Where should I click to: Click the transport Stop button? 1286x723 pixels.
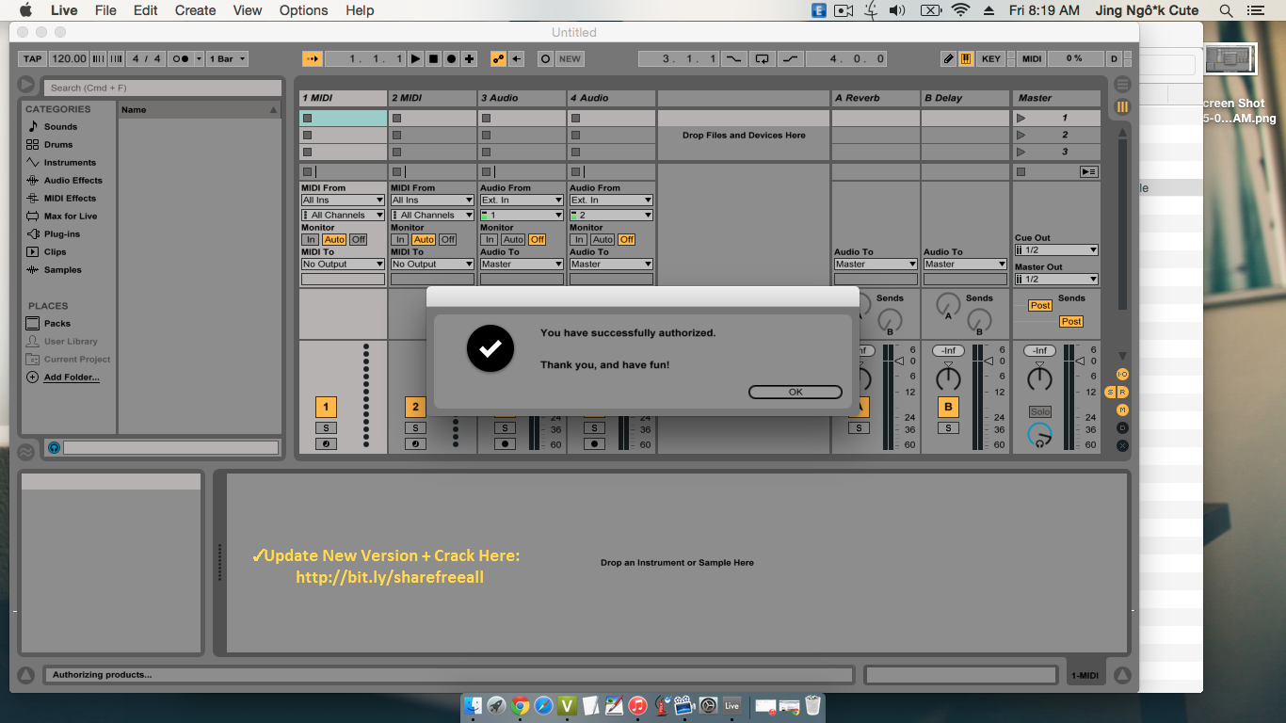[434, 58]
